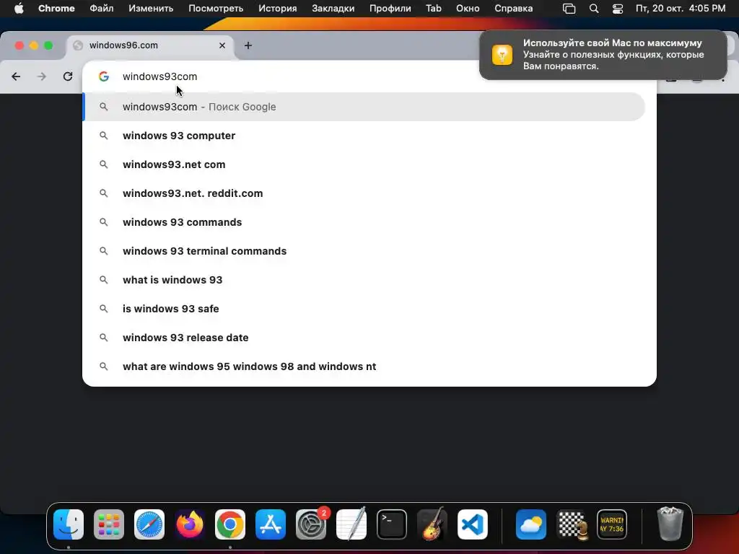Open the Профили menu
The width and height of the screenshot is (739, 554).
390,9
